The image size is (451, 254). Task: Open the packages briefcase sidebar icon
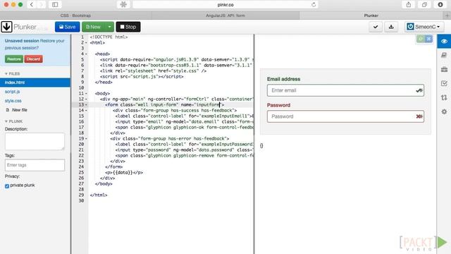(444, 69)
